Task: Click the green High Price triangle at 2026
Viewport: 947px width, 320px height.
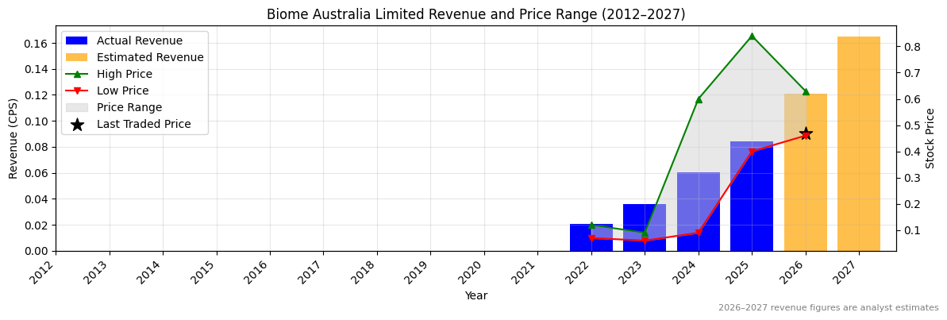Action: pos(805,91)
